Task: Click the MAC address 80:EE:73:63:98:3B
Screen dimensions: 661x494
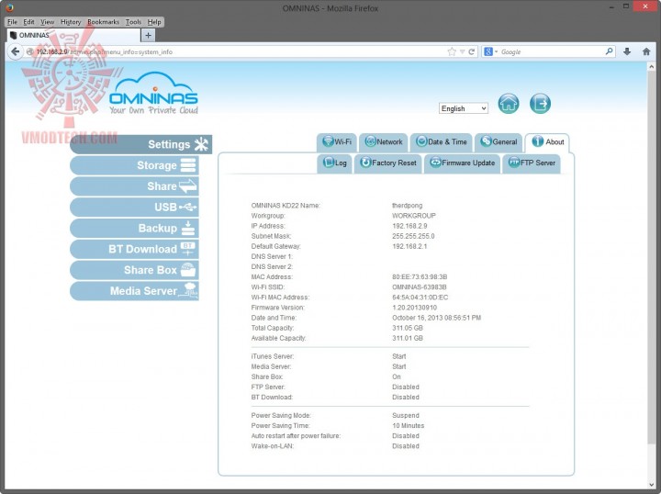Action: [420, 277]
